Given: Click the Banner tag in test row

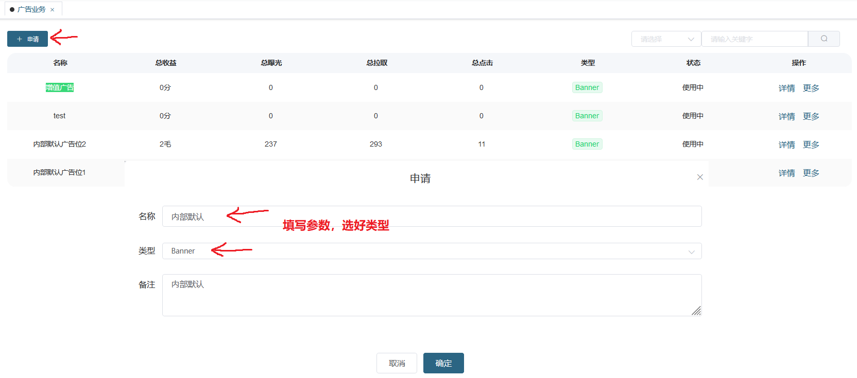Looking at the screenshot, I should [x=587, y=116].
